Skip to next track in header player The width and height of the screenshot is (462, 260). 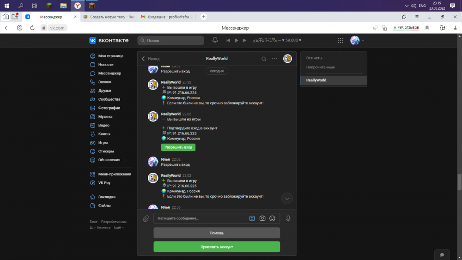tap(244, 40)
